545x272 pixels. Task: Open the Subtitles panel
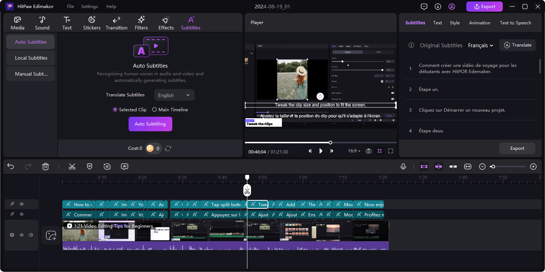tap(191, 23)
